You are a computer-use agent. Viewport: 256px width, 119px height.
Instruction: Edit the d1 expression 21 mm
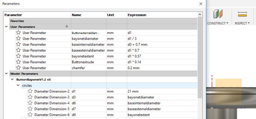click(133, 91)
